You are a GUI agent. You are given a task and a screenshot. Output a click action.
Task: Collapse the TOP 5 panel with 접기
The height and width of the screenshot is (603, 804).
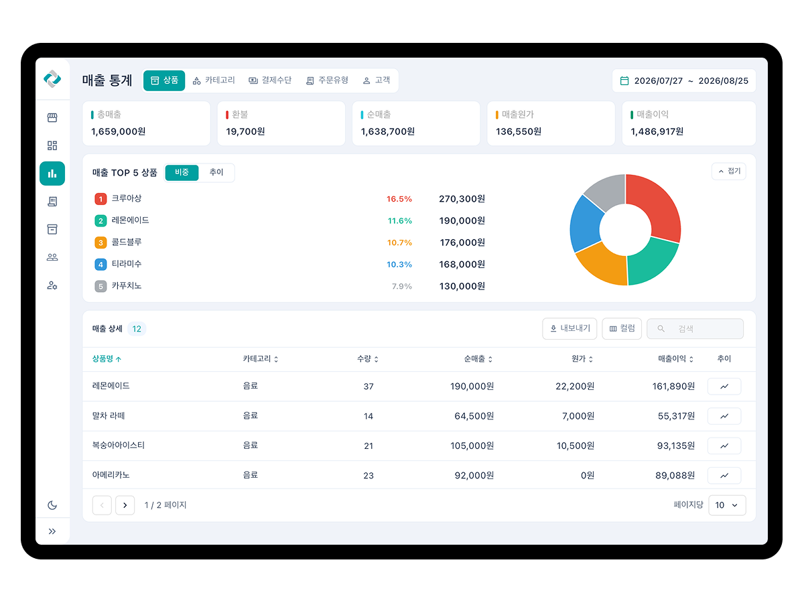pos(729,172)
